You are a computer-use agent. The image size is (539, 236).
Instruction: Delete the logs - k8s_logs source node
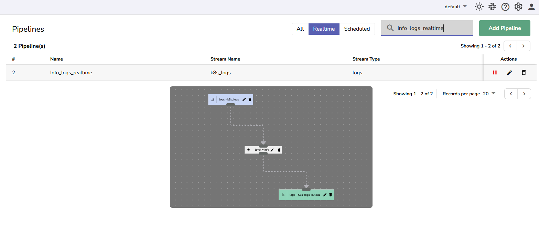[x=250, y=99]
